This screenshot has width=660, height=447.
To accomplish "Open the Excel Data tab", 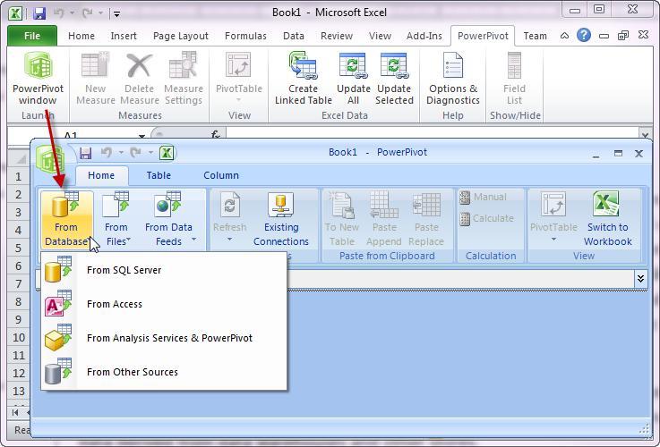I will [x=294, y=36].
